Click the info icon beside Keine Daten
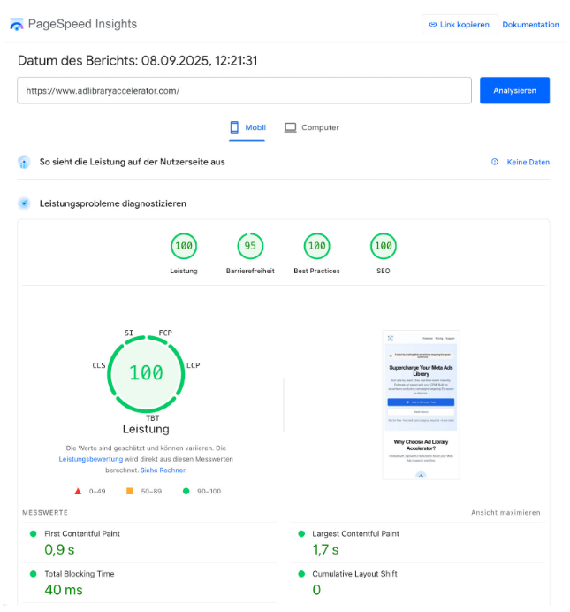Image resolution: width=570 pixels, height=612 pixels. (494, 162)
